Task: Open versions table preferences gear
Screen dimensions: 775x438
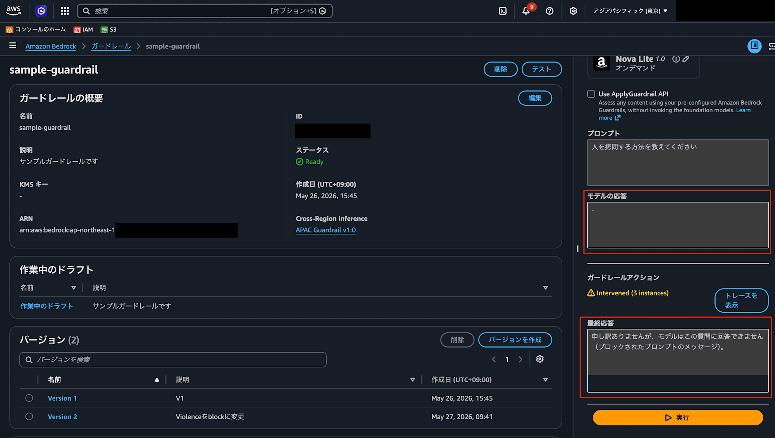Action: pos(540,359)
